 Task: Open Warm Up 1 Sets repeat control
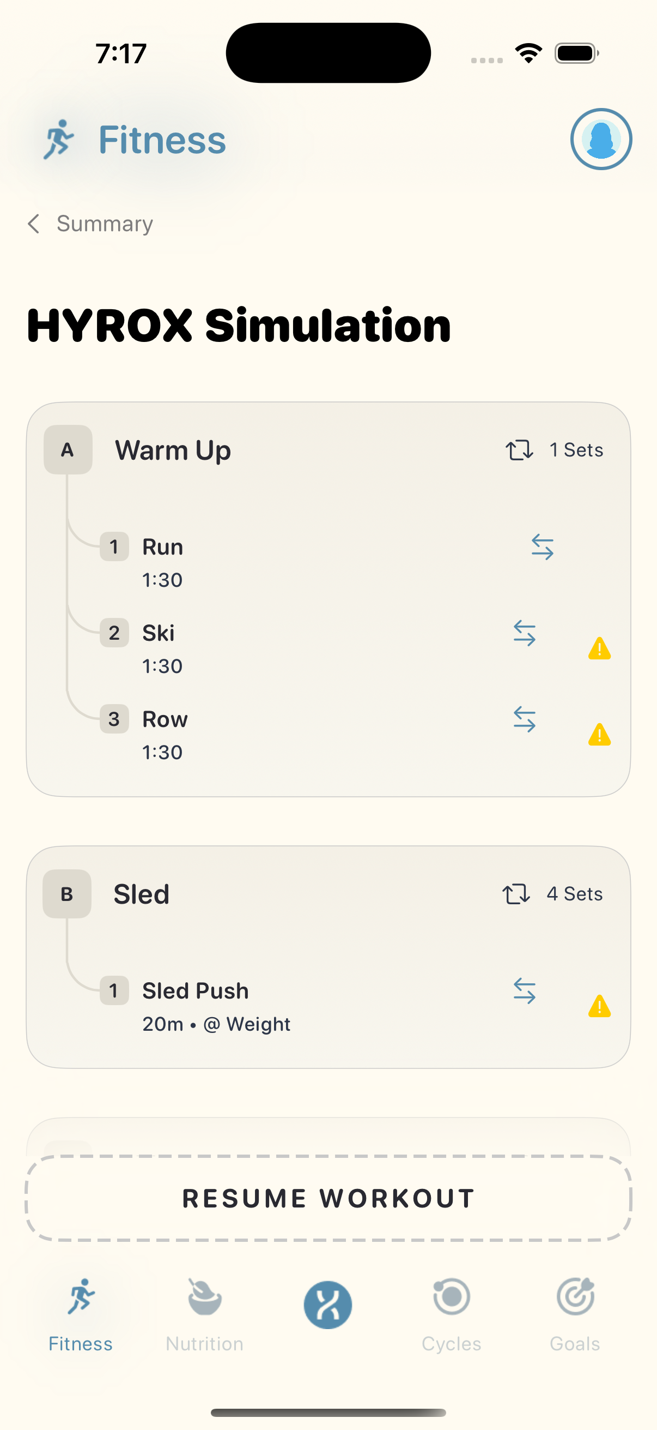click(554, 449)
